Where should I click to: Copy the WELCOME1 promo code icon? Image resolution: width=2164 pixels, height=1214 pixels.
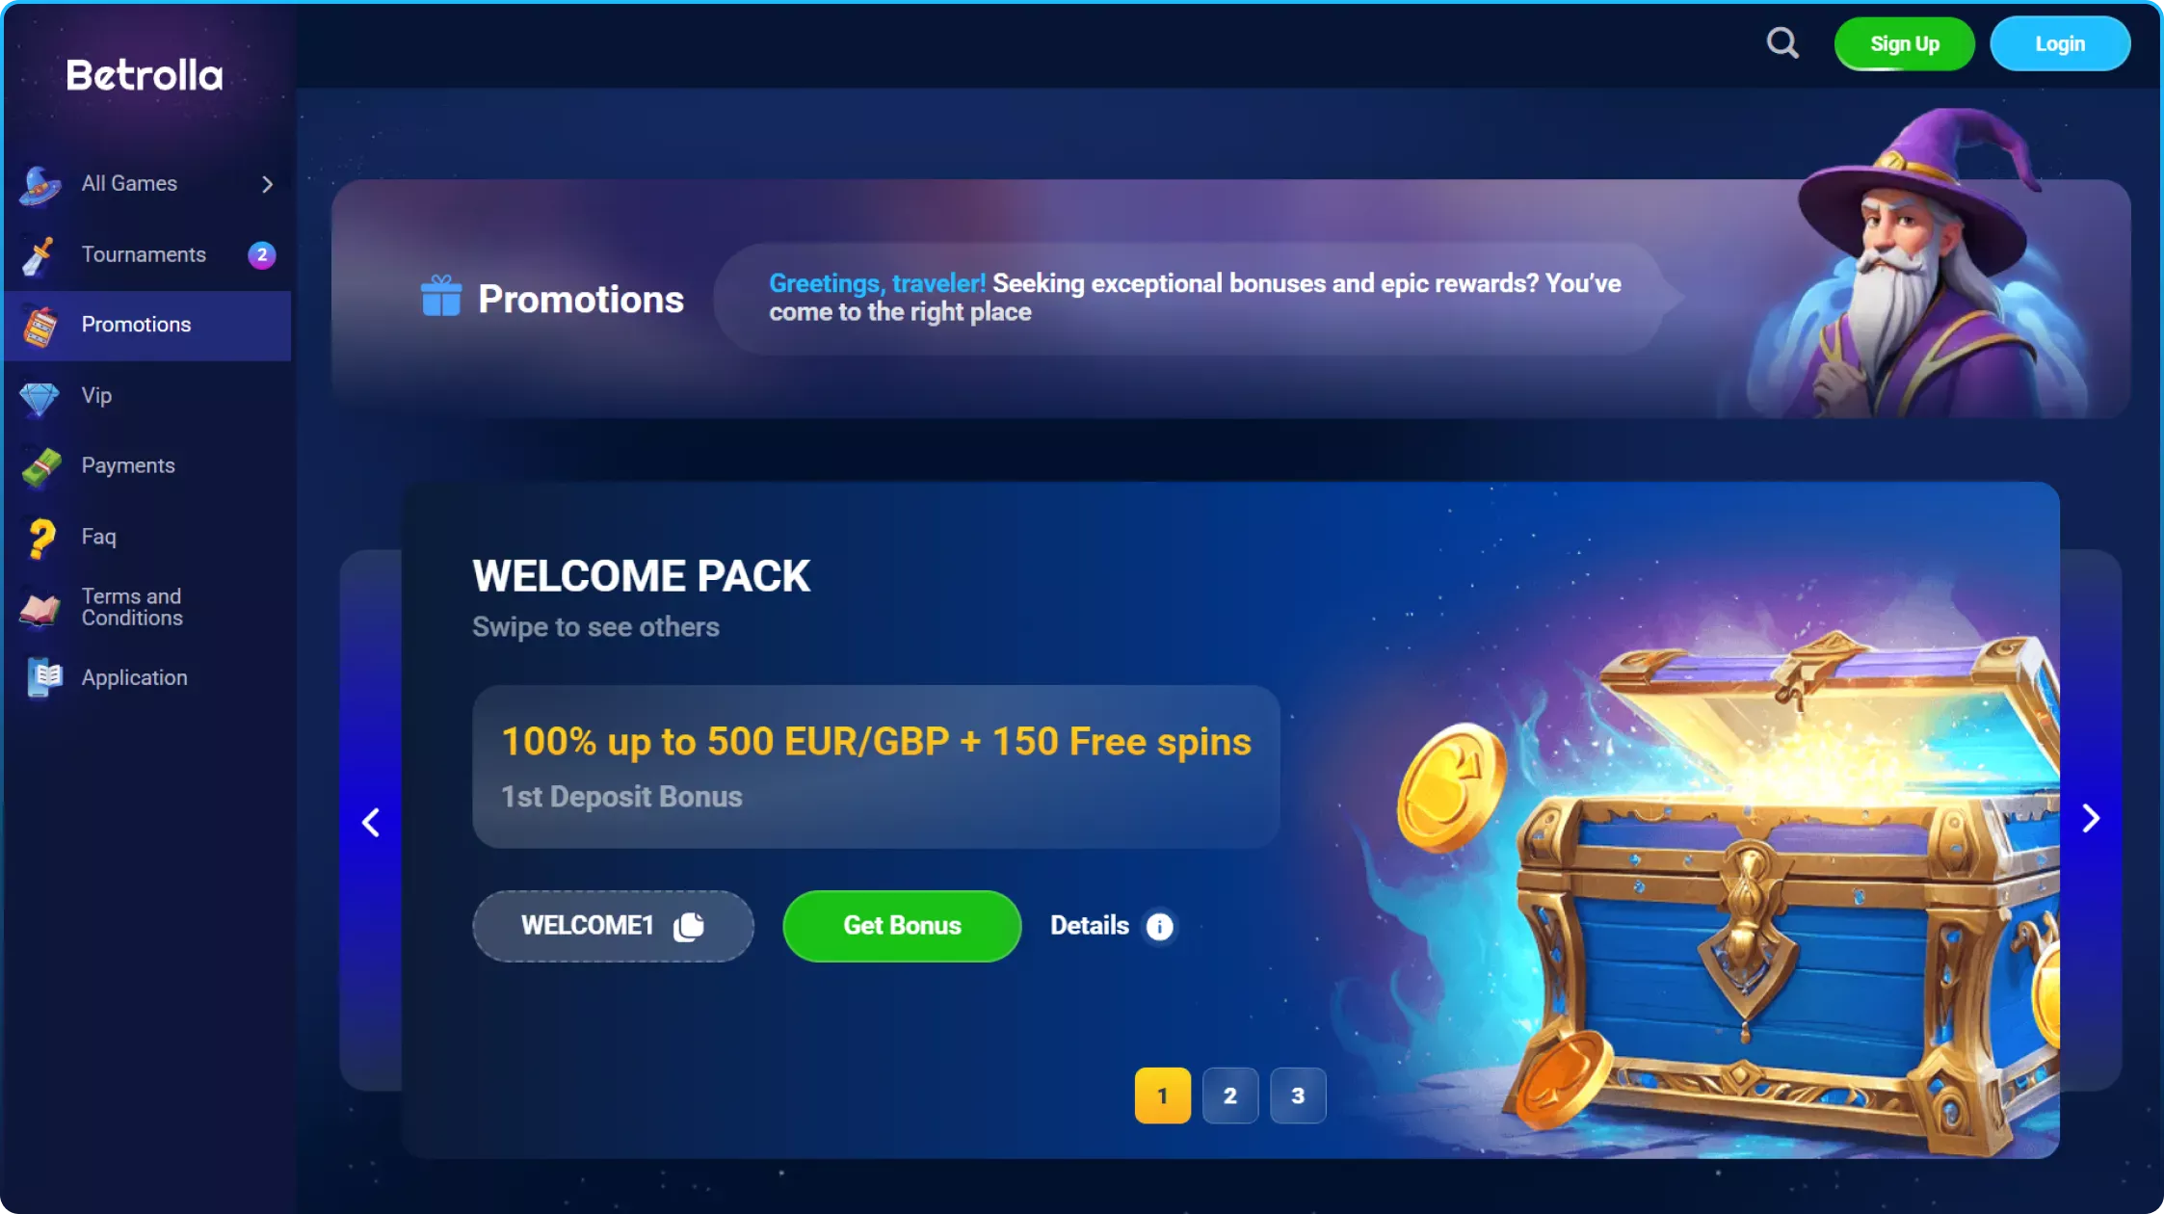click(689, 926)
